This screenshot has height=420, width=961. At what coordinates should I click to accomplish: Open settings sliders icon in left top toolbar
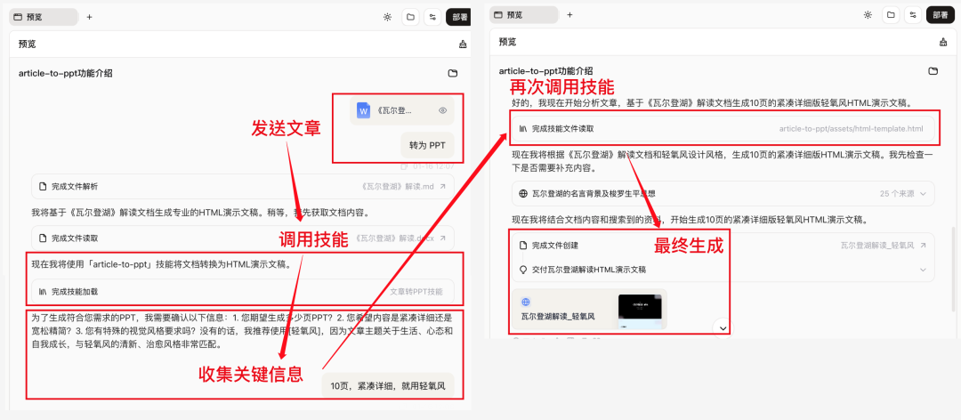click(432, 17)
